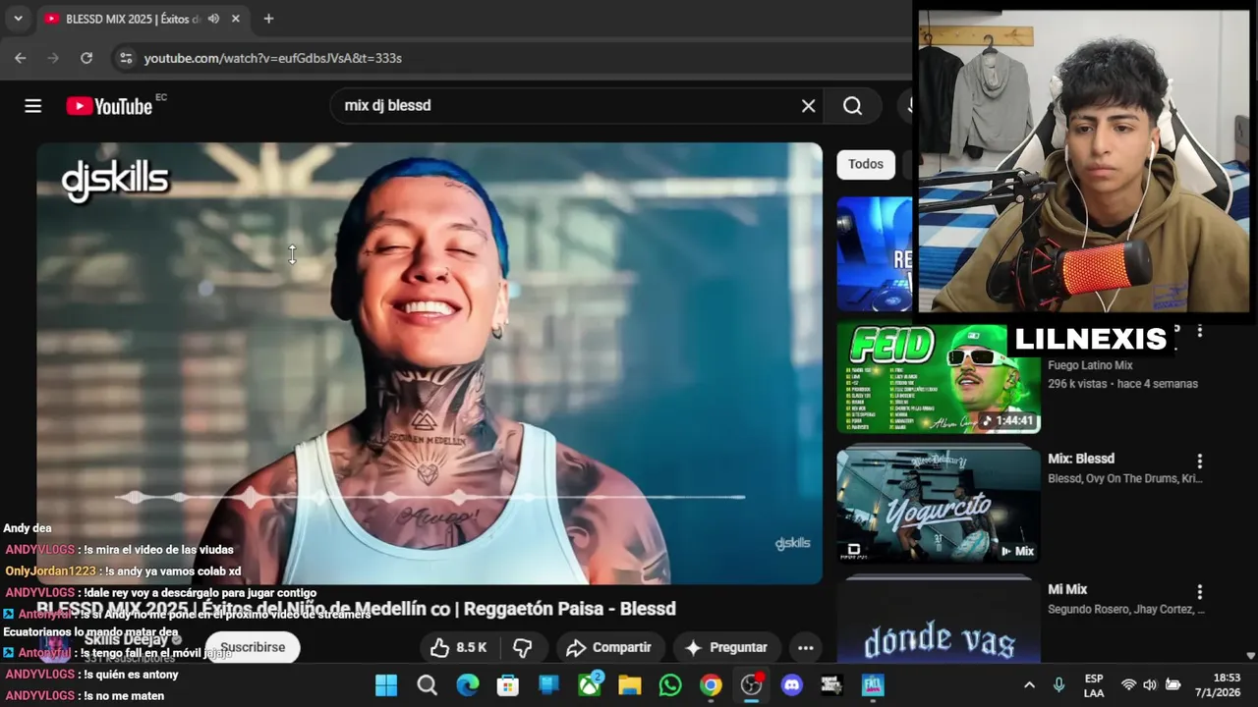Image resolution: width=1258 pixels, height=707 pixels.
Task: Open more actions under the video
Action: [805, 647]
